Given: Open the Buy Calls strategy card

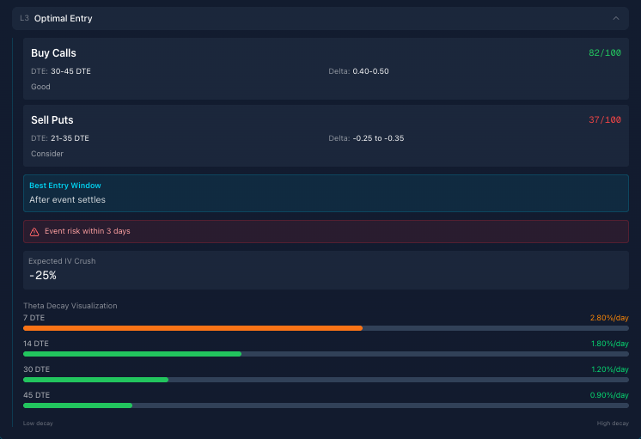Looking at the screenshot, I should click(x=326, y=69).
